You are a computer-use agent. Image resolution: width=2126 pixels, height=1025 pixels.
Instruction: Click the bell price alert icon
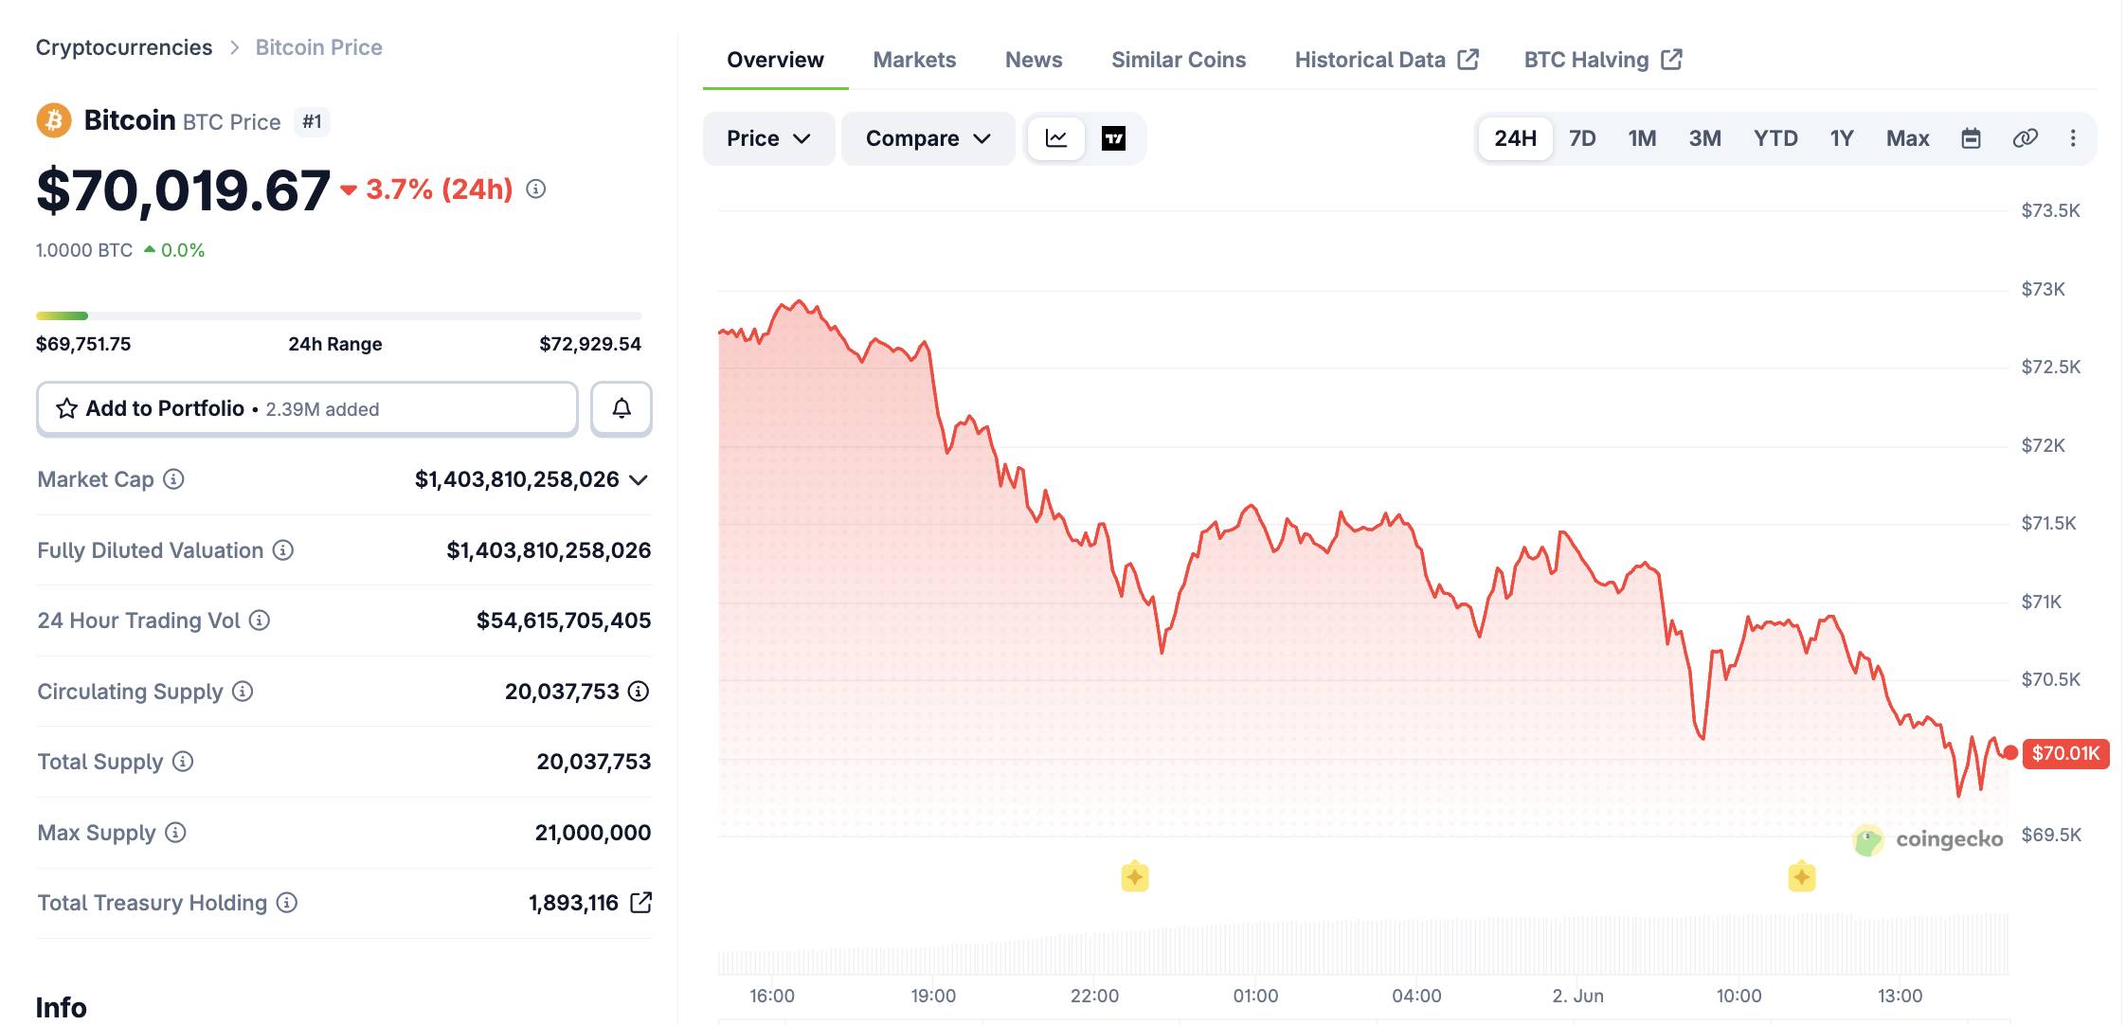tap(622, 408)
